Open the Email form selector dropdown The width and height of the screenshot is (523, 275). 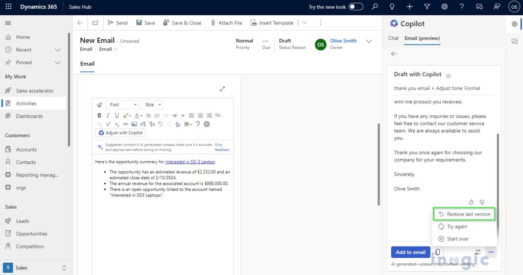click(x=108, y=49)
